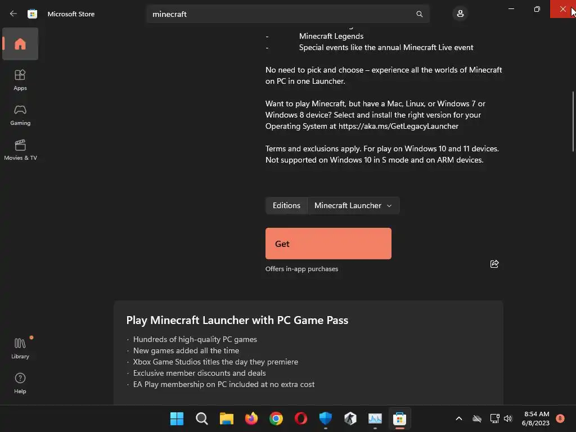Open the gray hexagon app on the taskbar

point(350,418)
